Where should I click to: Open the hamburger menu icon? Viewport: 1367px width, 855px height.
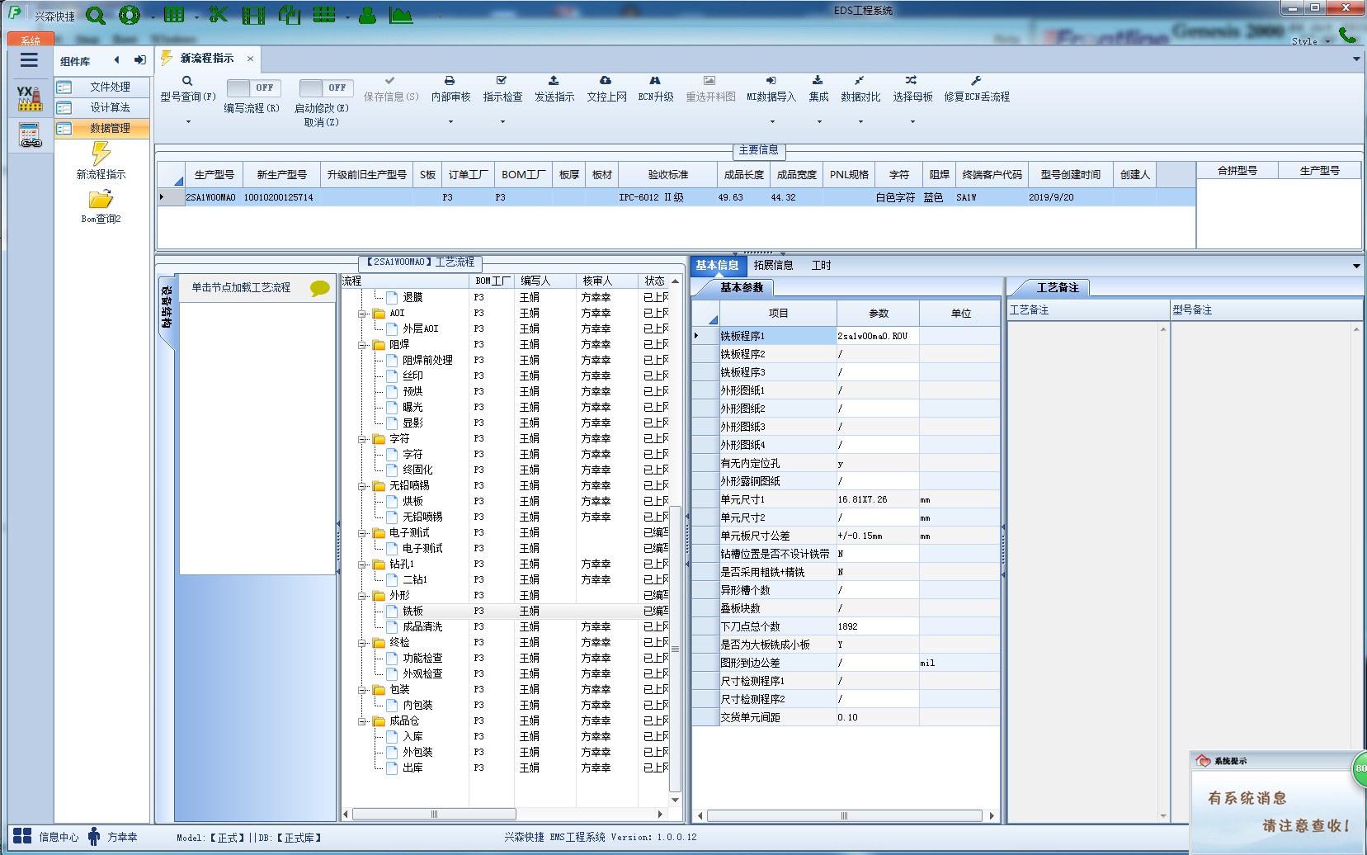tap(29, 59)
